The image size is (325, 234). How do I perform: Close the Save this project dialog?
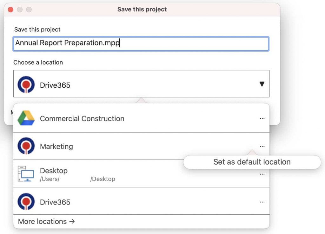point(10,9)
